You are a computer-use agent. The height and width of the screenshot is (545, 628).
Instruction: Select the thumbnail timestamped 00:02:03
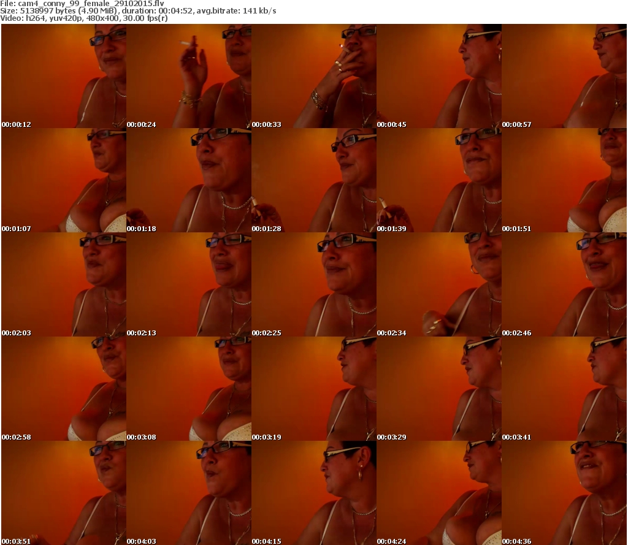pyautogui.click(x=64, y=284)
